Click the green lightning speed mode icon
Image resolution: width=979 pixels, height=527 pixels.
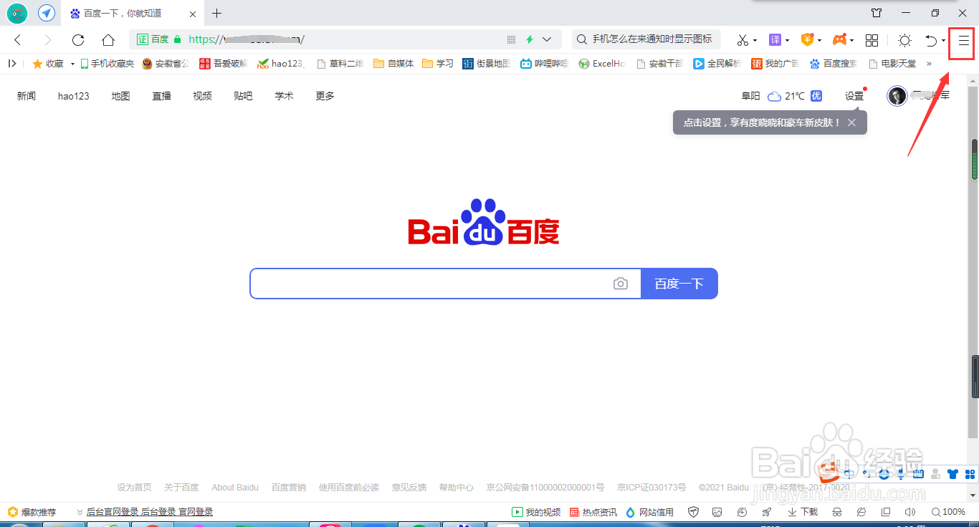(x=530, y=40)
